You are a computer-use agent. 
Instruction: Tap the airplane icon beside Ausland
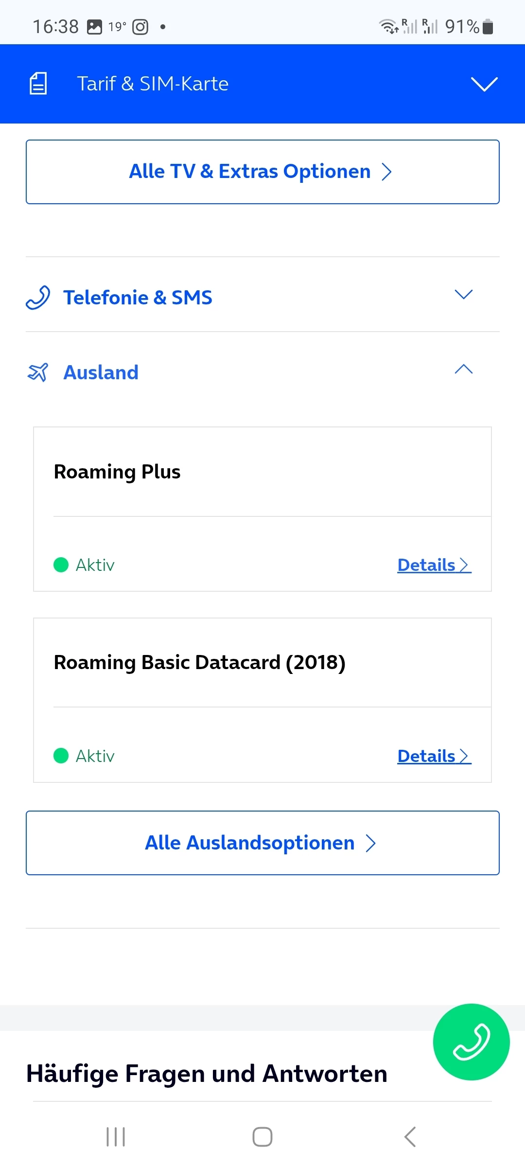pyautogui.click(x=38, y=372)
